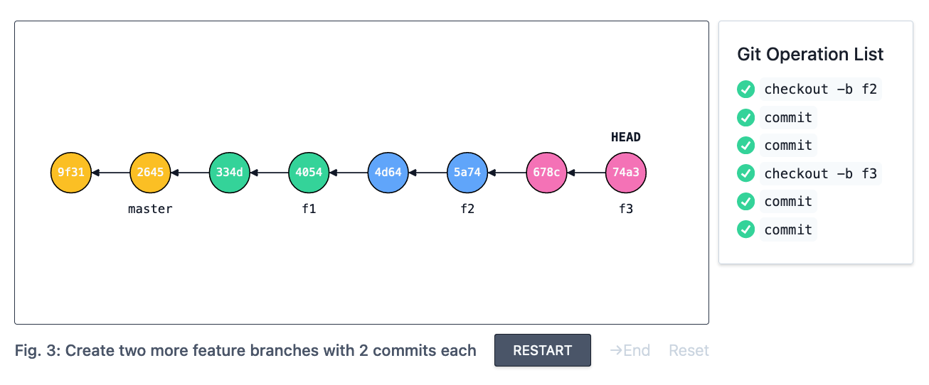The image size is (929, 385).
Task: Click the checkout -b f2 operation
Action: [820, 90]
